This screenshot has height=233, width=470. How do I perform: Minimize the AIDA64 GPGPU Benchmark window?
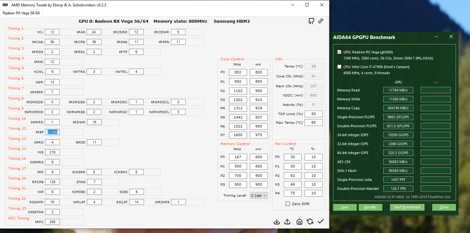[x=437, y=37]
